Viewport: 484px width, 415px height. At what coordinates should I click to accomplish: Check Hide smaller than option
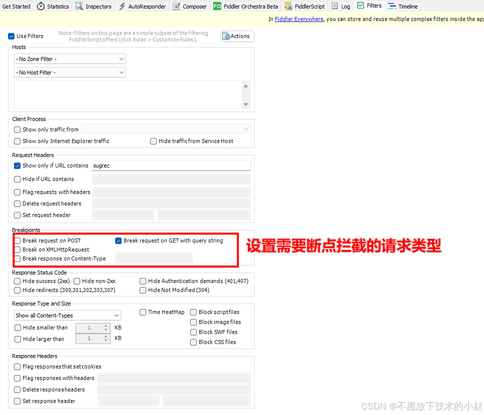(x=18, y=327)
